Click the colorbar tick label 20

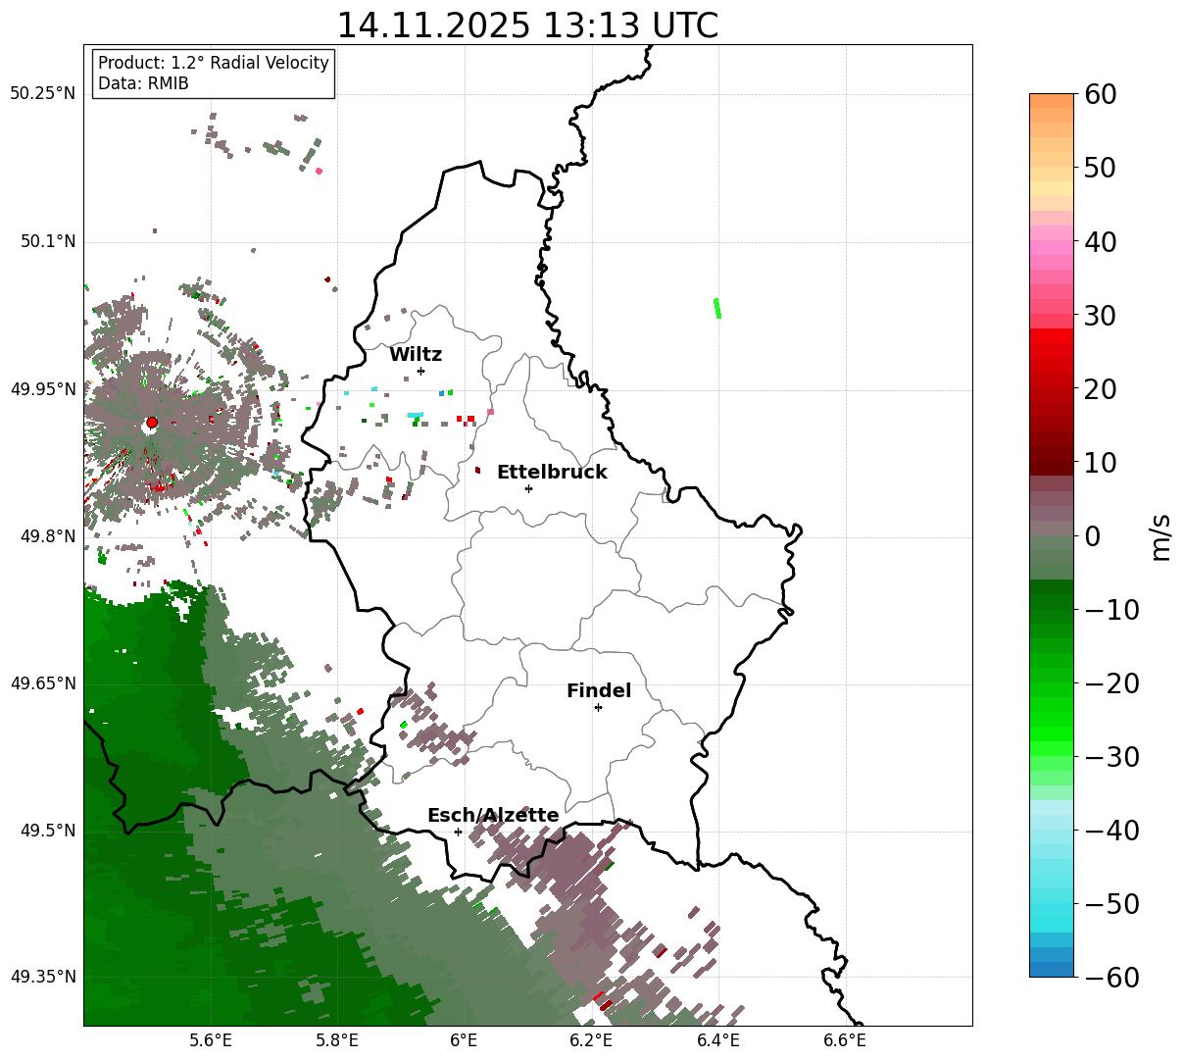pos(1100,389)
